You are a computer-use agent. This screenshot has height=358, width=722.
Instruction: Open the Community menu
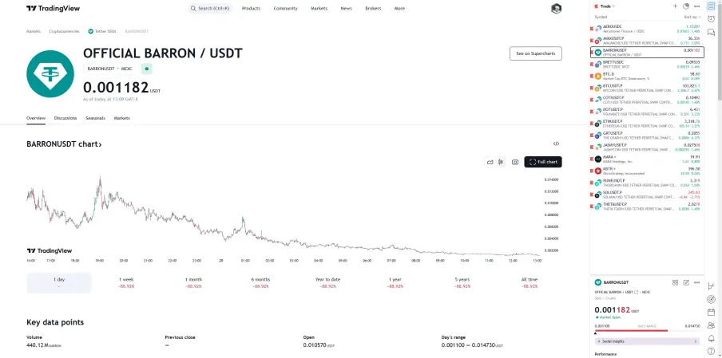(x=285, y=8)
